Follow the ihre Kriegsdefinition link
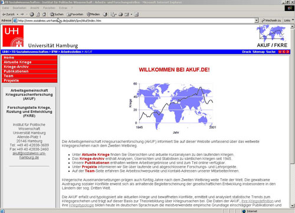The height and width of the screenshot is (213, 295). click(257, 201)
